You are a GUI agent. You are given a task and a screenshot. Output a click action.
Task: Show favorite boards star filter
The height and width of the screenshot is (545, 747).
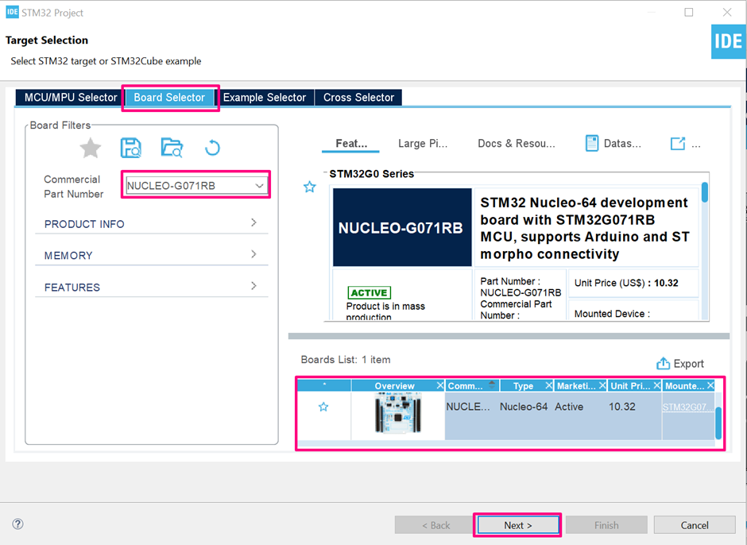[90, 148]
